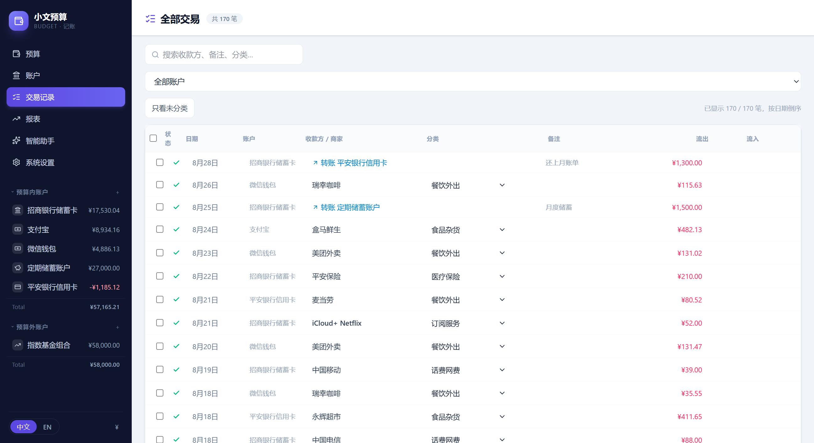The width and height of the screenshot is (814, 443).
Task: Click cleared checkmark on 平安保险 row
Action: 176,276
